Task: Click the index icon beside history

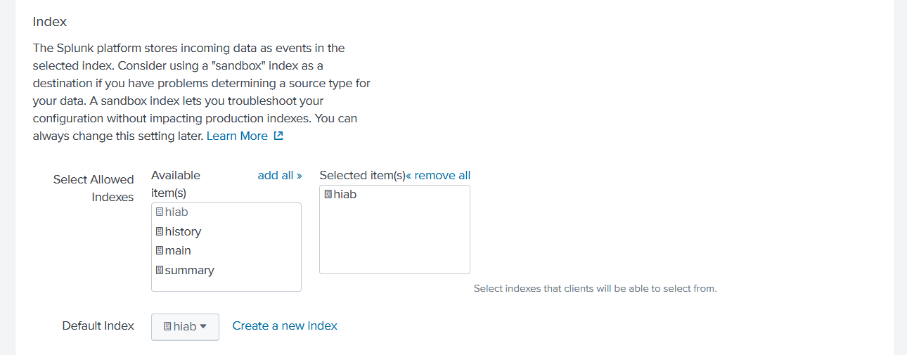Action: tap(159, 231)
